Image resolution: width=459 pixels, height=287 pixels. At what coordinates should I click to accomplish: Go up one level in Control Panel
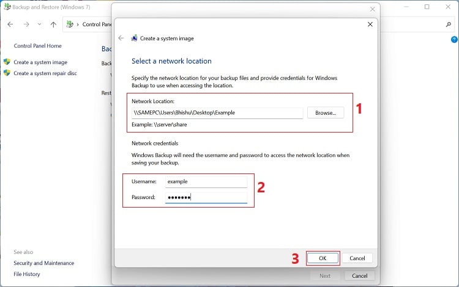pos(53,24)
